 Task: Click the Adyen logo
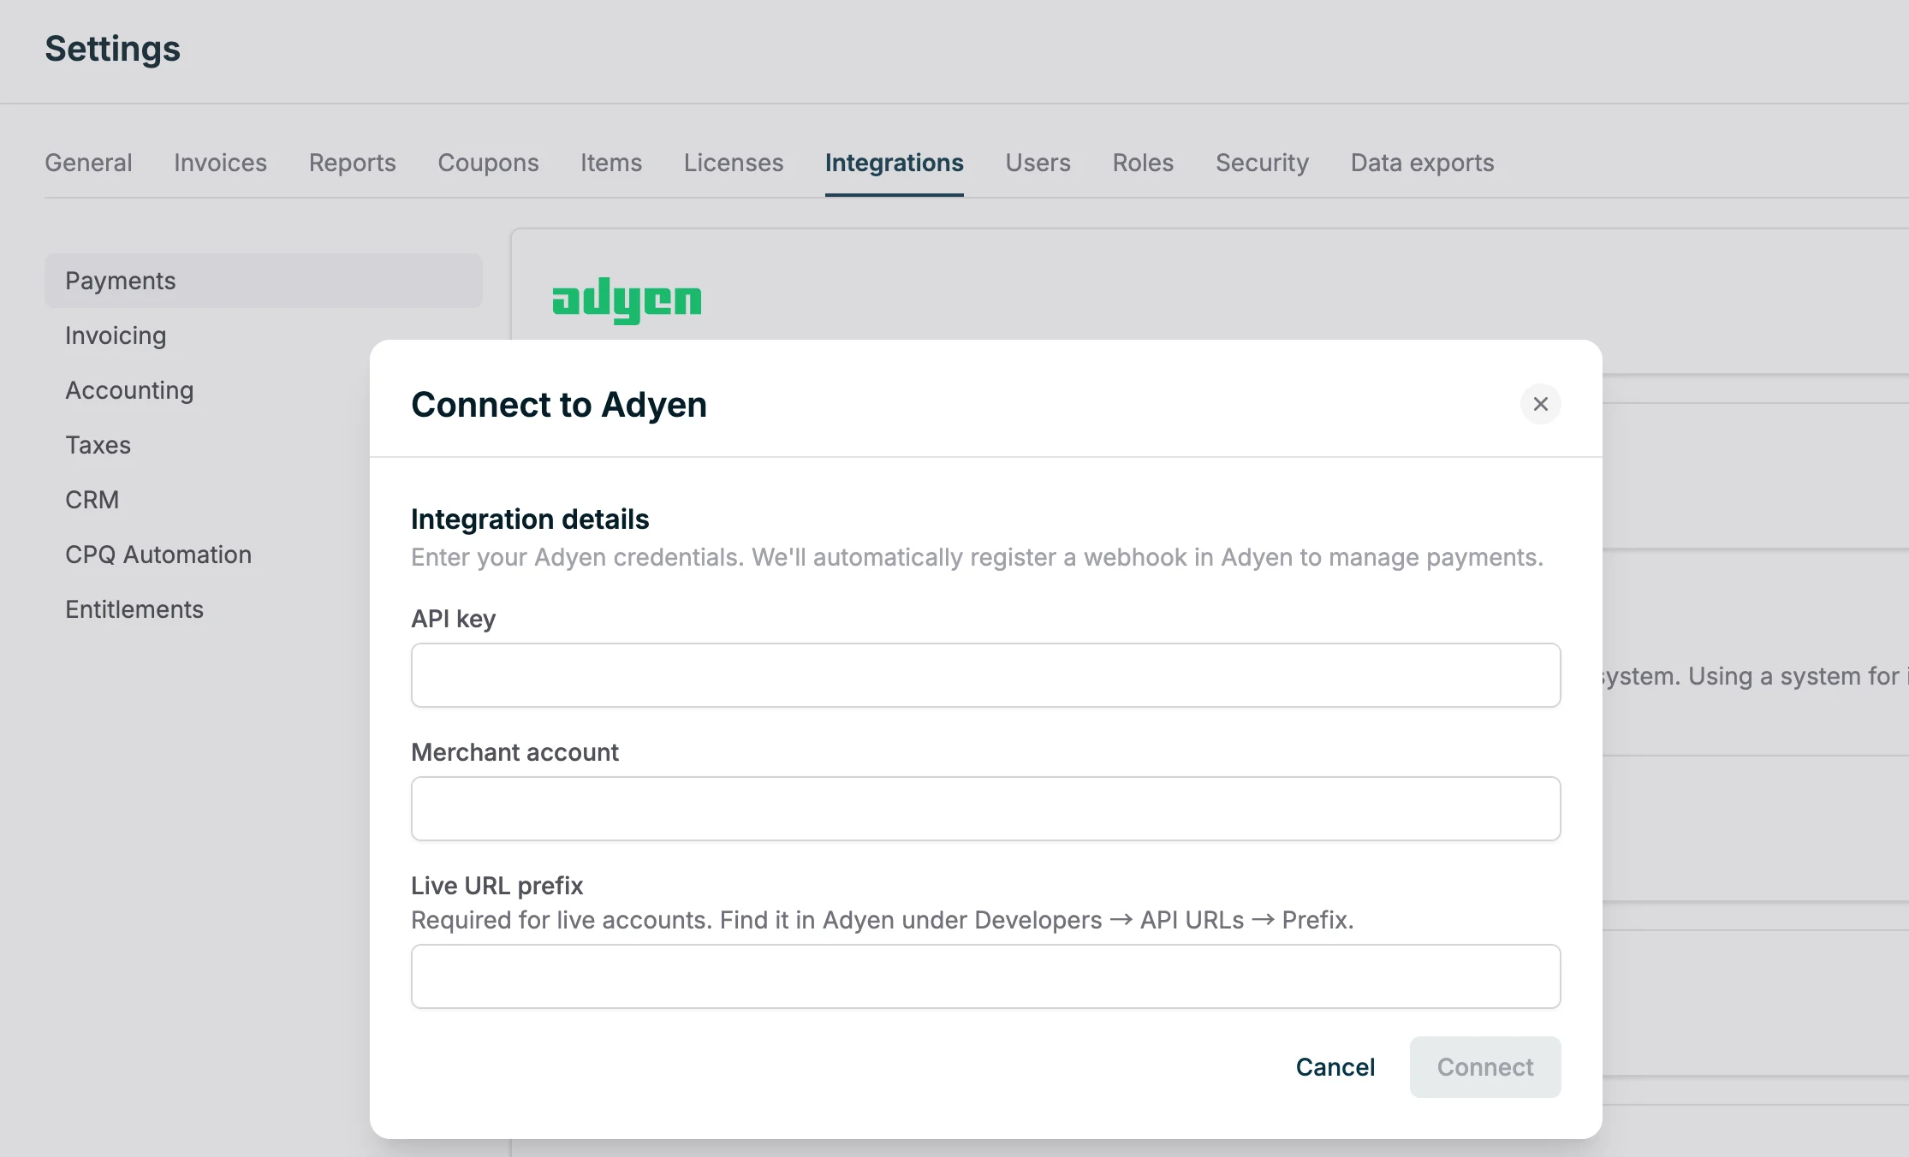(x=627, y=300)
